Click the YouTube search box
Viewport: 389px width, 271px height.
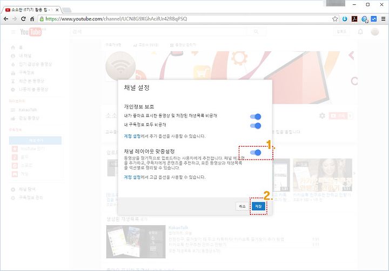(x=159, y=32)
